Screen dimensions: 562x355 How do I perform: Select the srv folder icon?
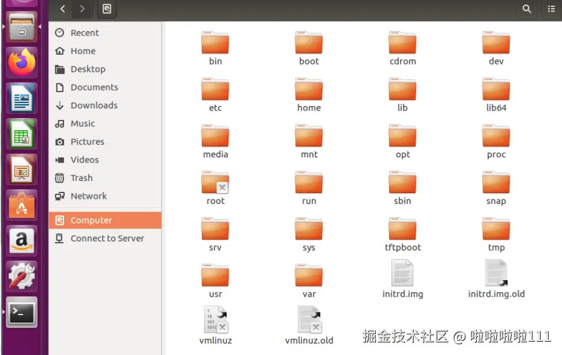point(215,229)
